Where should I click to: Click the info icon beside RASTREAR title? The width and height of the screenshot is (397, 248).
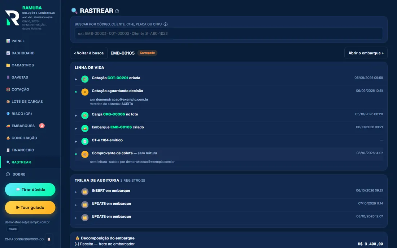point(117,11)
